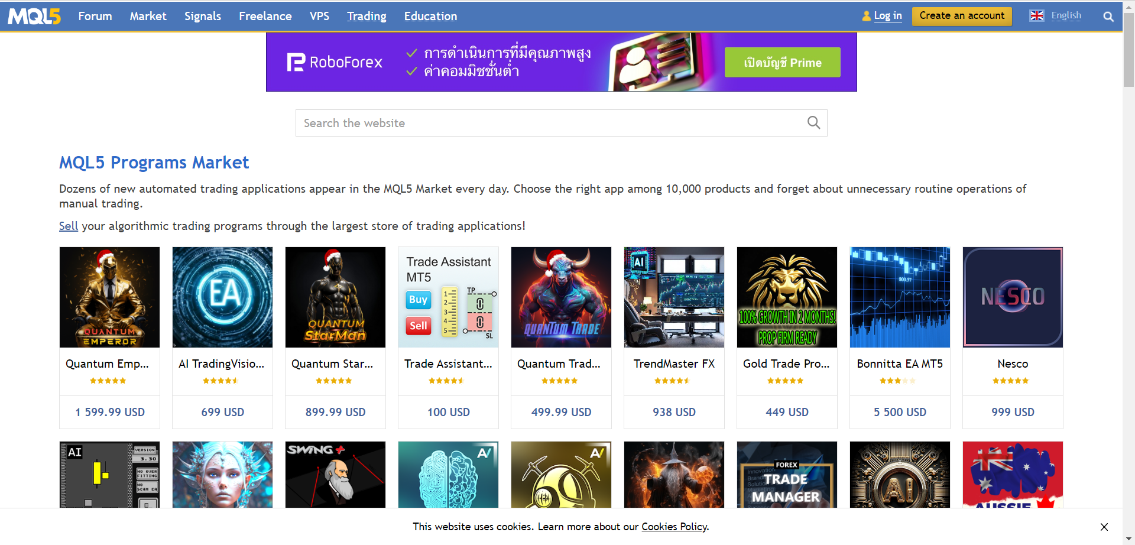The image size is (1135, 545).
Task: Open the Nesco product thumbnail
Action: point(1013,297)
